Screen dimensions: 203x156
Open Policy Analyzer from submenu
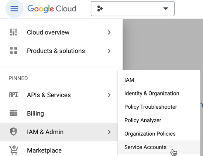pos(159,120)
